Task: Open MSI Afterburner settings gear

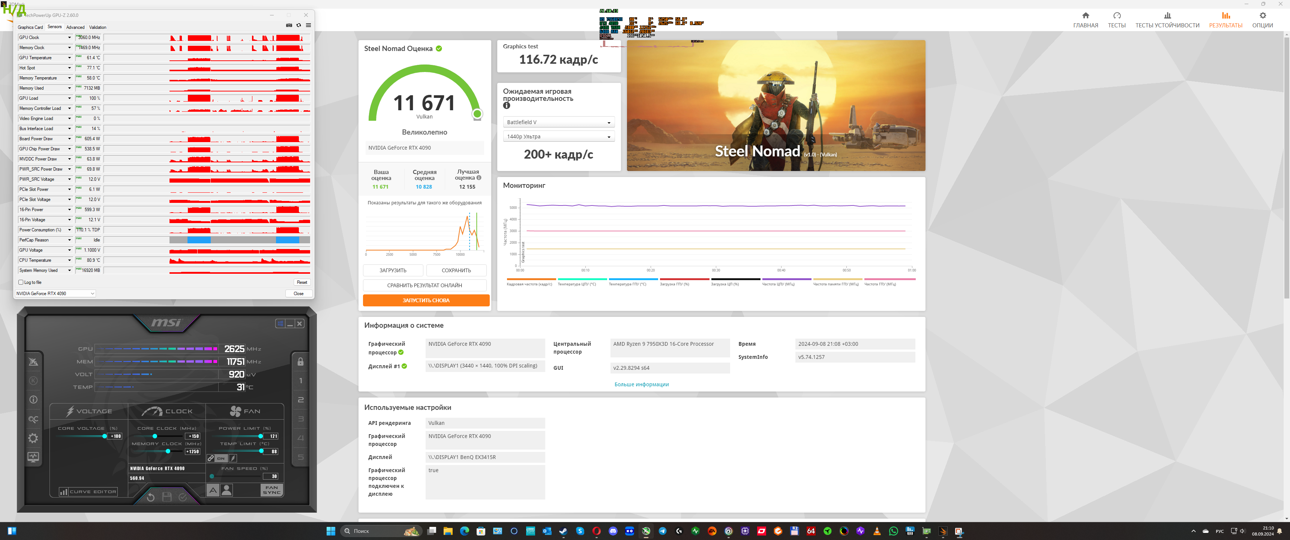Action: [x=33, y=438]
